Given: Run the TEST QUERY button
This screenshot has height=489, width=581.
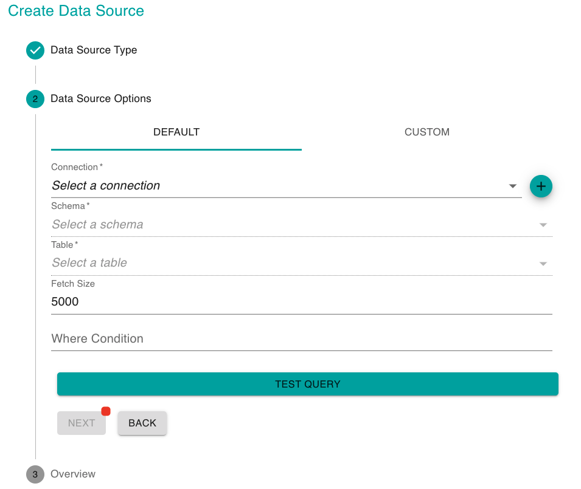Looking at the screenshot, I should pos(308,384).
